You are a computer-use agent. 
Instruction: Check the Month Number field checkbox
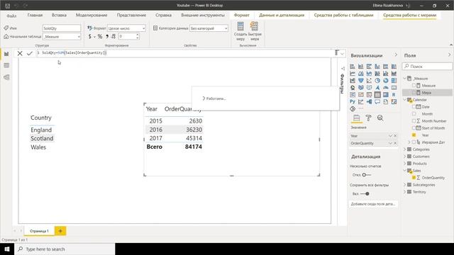pyautogui.click(x=414, y=121)
